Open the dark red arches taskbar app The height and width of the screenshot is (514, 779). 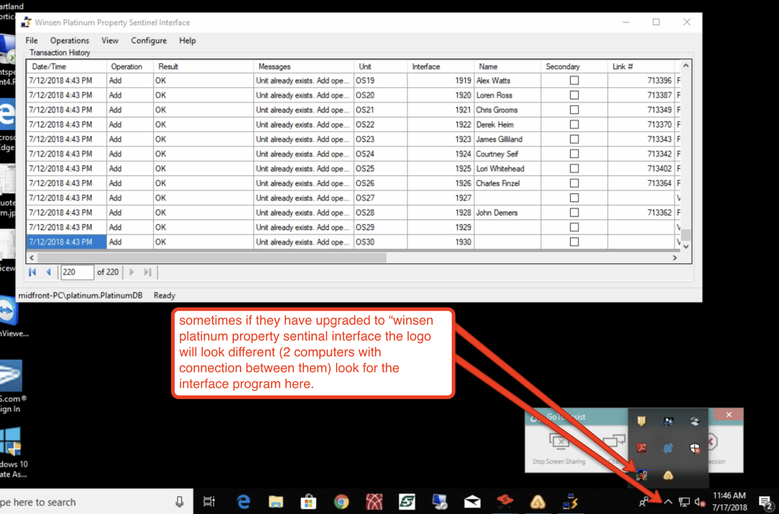pyautogui.click(x=374, y=501)
